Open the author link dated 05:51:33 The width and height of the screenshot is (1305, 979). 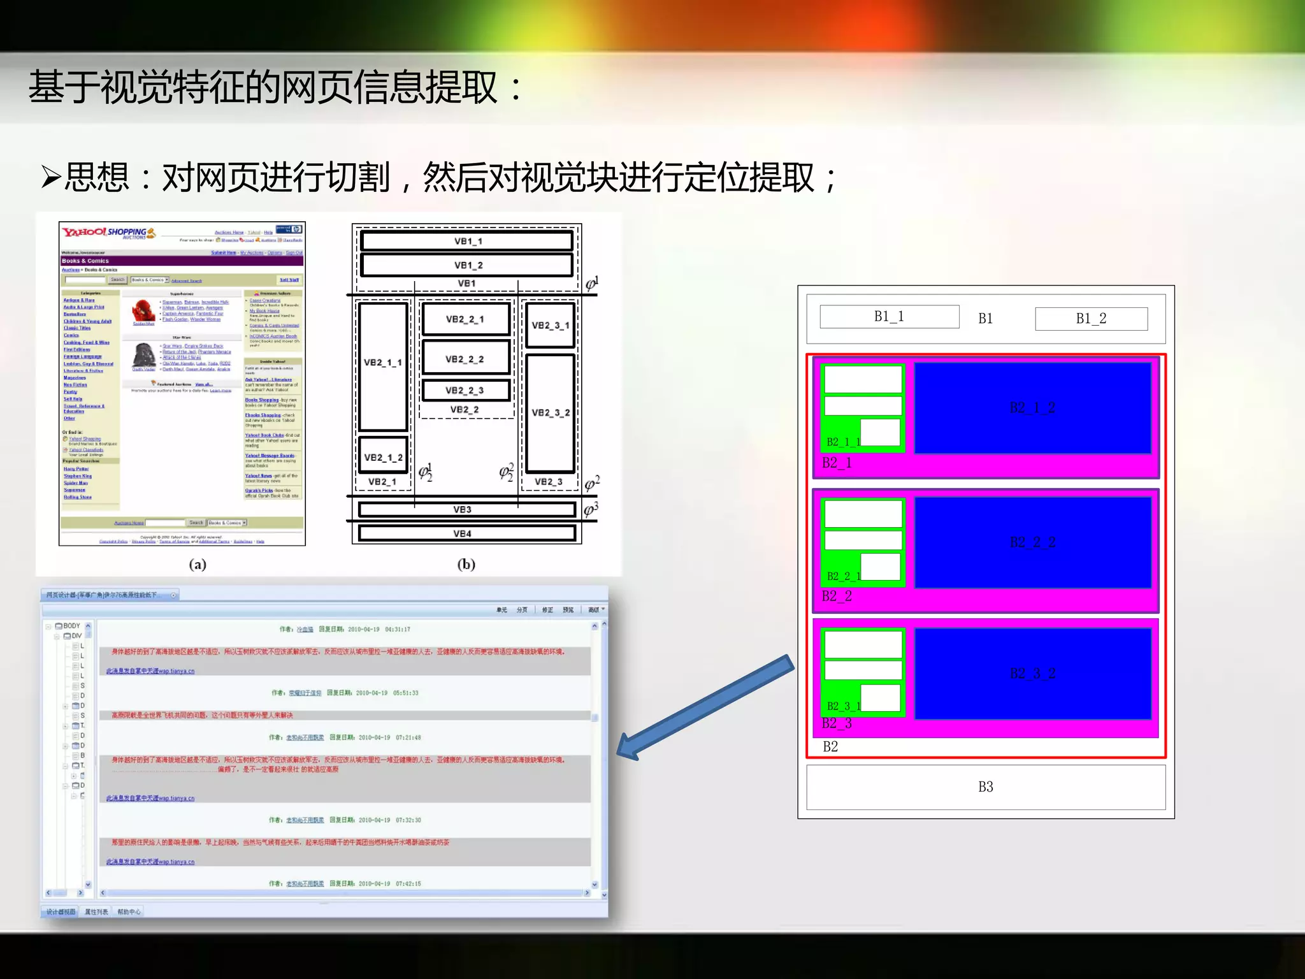[x=305, y=693]
